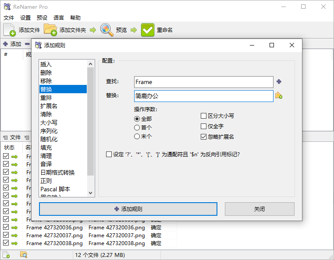
Task: Click the green 重命名 checkmark icon
Action: (x=148, y=30)
